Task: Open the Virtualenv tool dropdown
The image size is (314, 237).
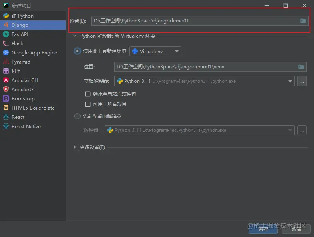Action: (x=155, y=51)
